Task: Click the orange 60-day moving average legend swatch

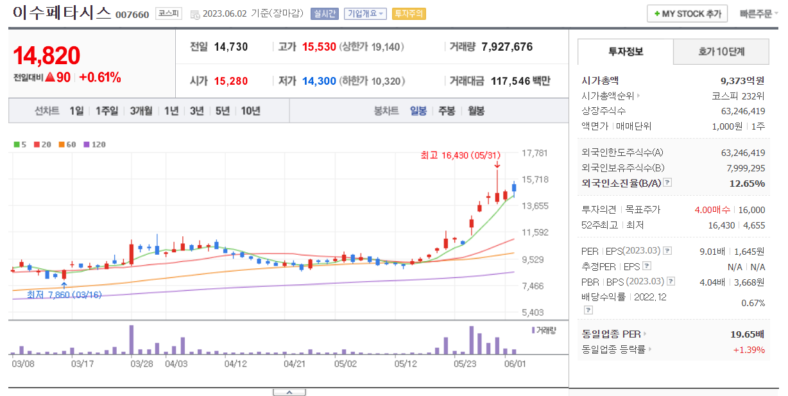Action: pos(61,144)
